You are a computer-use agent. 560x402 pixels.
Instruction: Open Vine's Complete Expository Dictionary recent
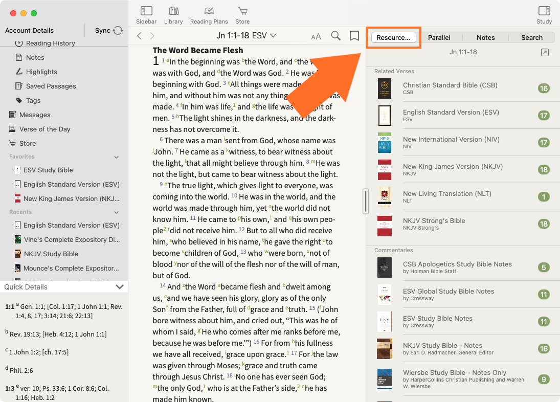[67, 239]
